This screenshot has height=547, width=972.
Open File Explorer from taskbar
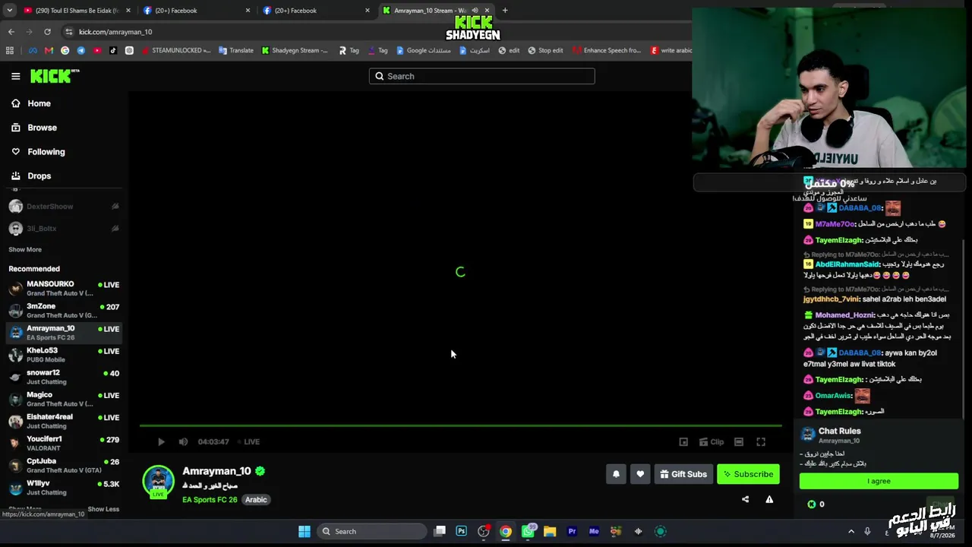[x=550, y=532]
